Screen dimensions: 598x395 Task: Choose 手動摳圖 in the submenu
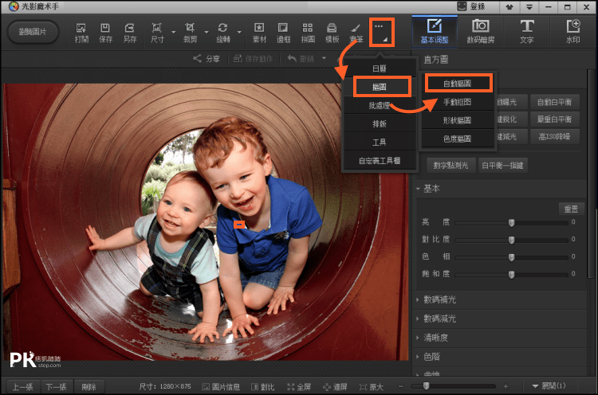click(x=458, y=102)
